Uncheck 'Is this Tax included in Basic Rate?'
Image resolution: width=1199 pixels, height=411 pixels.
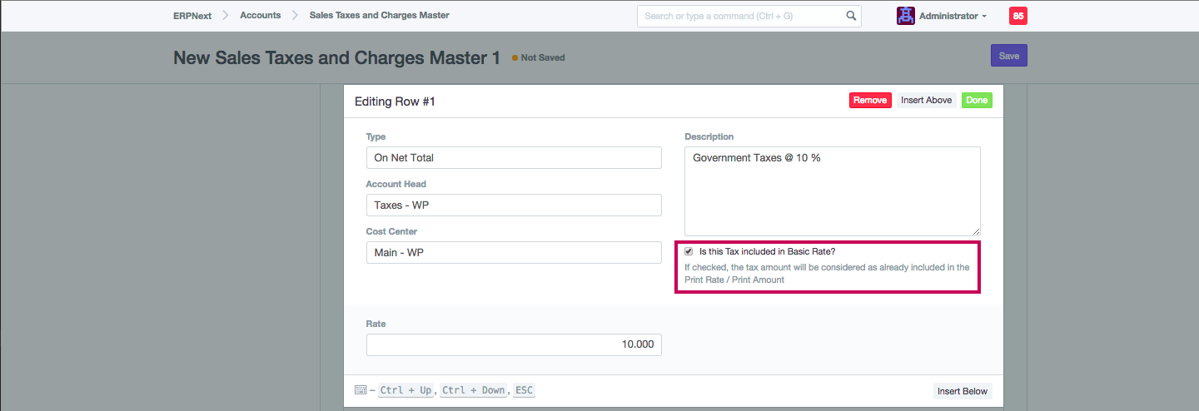(x=689, y=251)
